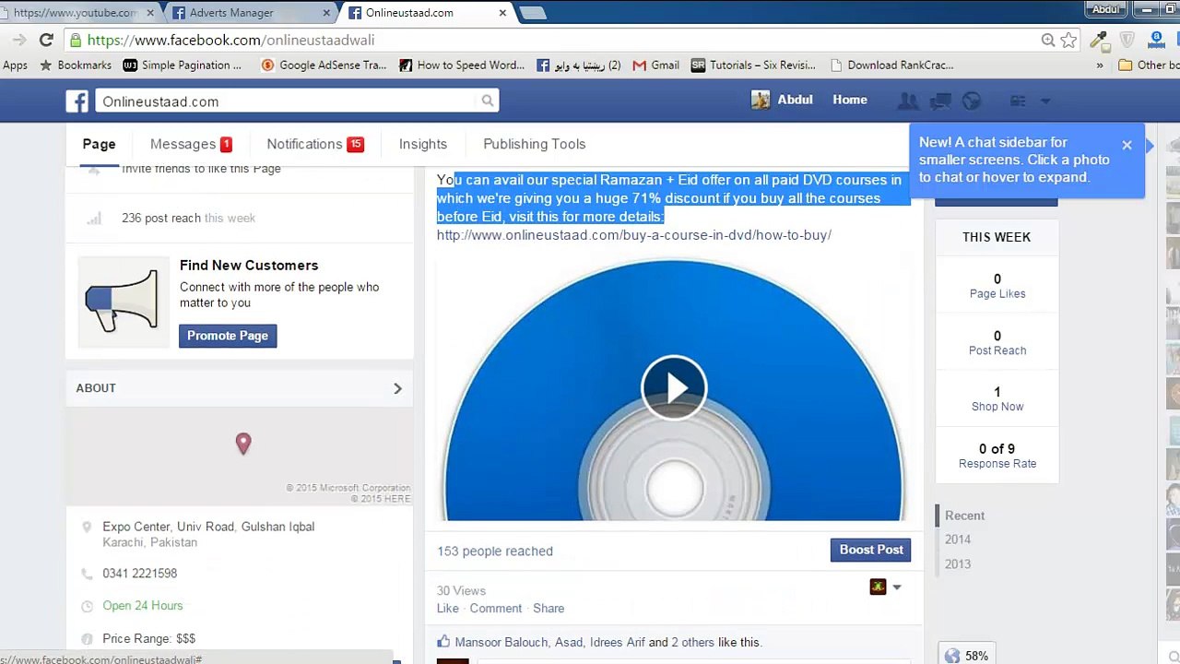
Task: Close the Adverts Manager tab
Action: click(326, 13)
